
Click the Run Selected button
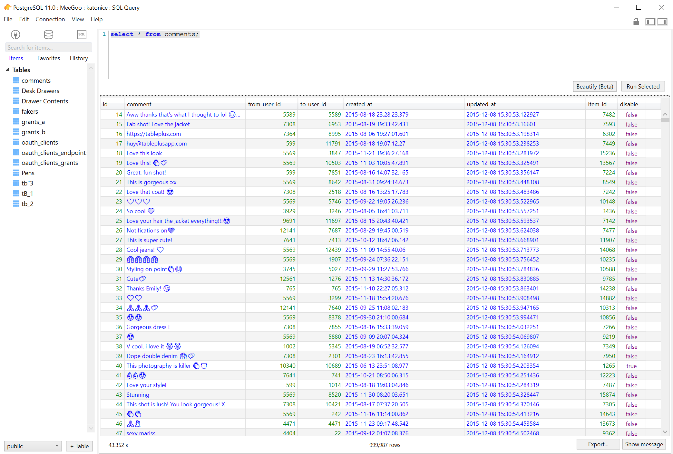[x=642, y=86]
